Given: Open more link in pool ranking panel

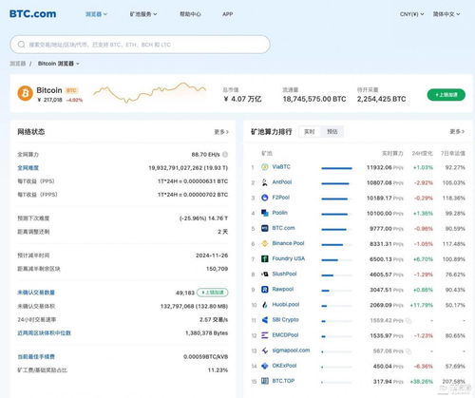Looking at the screenshot, I should [457, 131].
